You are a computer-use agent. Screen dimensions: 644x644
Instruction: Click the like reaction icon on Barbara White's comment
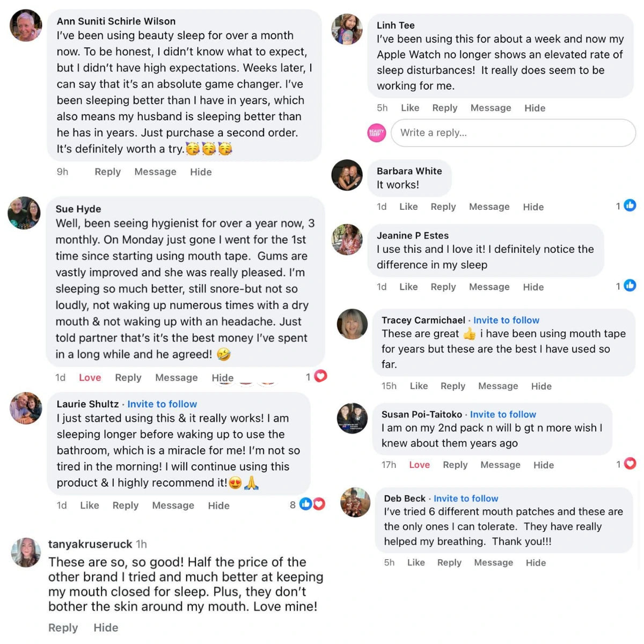click(630, 206)
